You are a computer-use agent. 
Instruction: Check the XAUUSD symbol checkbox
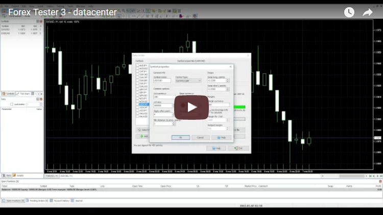pyautogui.click(x=137, y=116)
